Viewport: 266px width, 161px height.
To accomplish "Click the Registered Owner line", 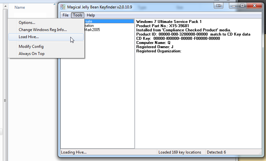I will (155, 47).
